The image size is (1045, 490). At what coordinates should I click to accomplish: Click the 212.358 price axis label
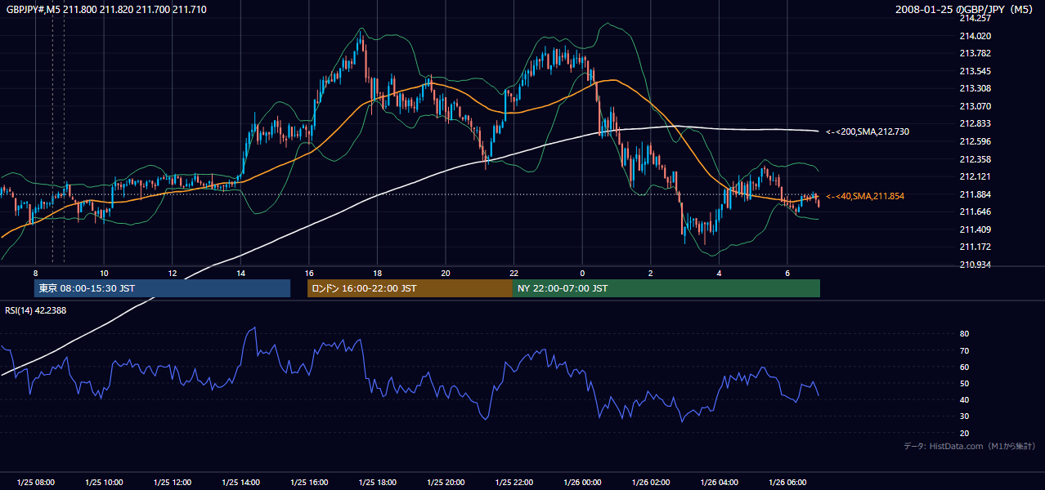[x=975, y=159]
